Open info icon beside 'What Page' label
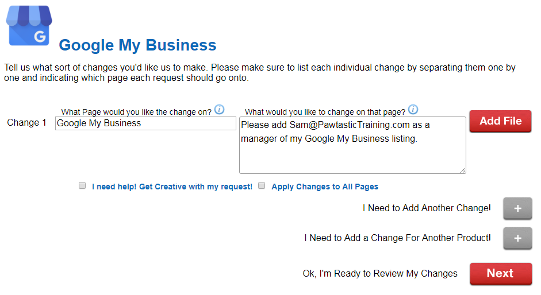 point(220,110)
